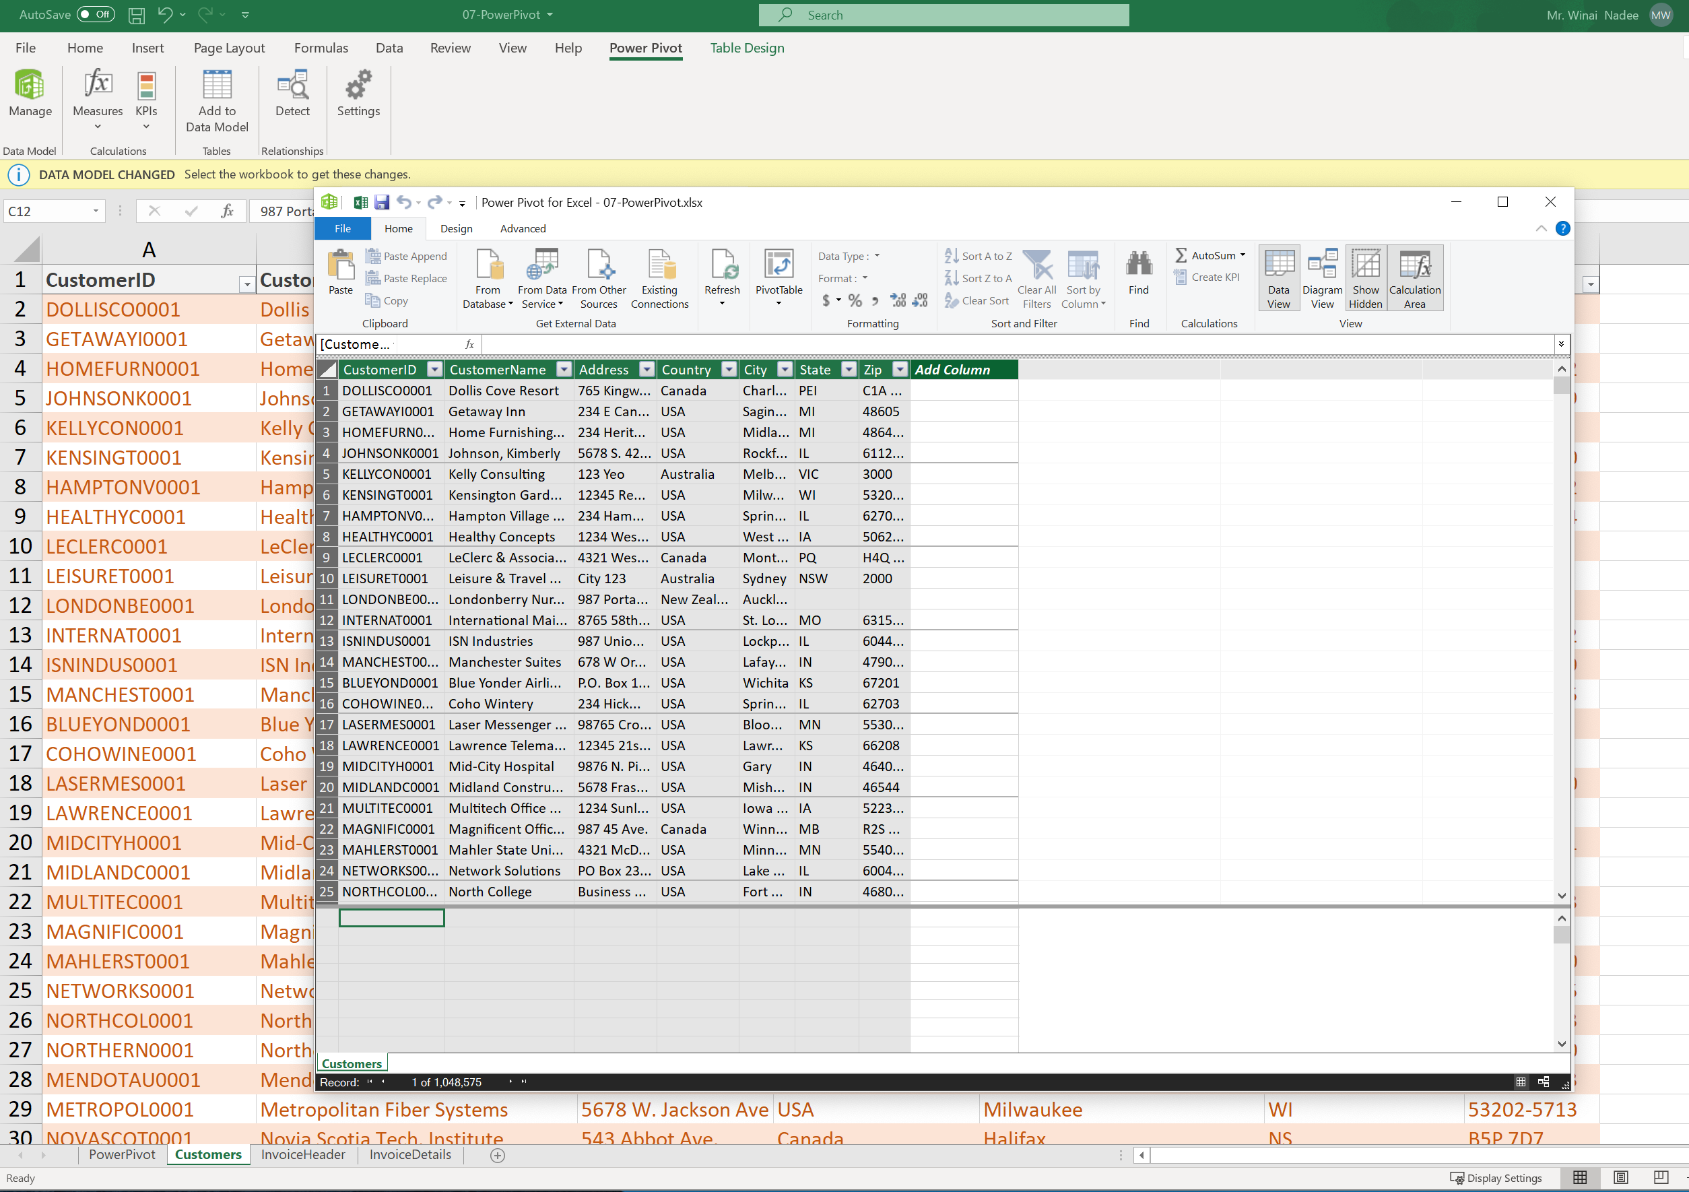This screenshot has width=1689, height=1192.
Task: Click Power Pivot formula bar input
Action: pos(1018,343)
